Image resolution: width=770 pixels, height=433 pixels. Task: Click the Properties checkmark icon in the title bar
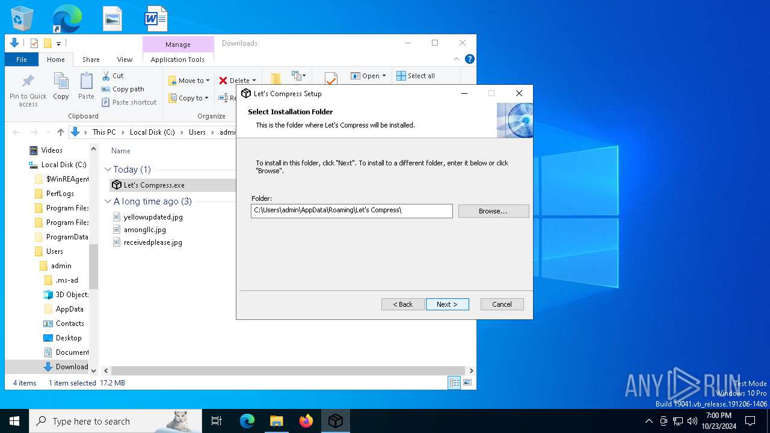pos(34,43)
